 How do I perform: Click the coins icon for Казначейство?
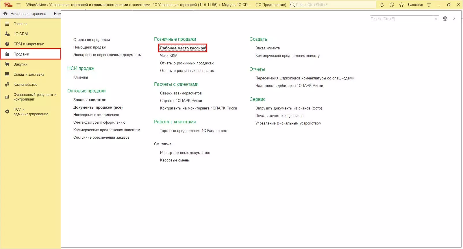(7, 84)
